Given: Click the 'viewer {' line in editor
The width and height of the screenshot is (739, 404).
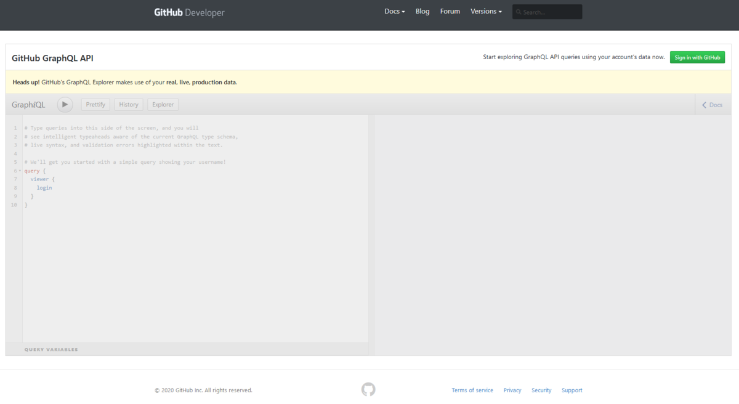Looking at the screenshot, I should tap(42, 179).
